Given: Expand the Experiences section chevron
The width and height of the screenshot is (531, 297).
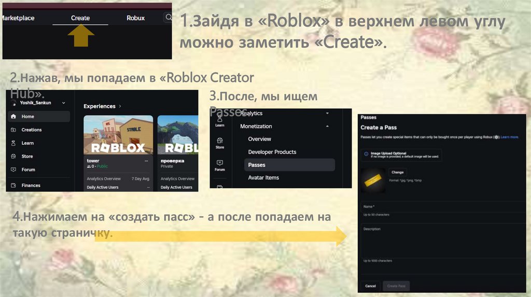Looking at the screenshot, I should pyautogui.click(x=120, y=106).
